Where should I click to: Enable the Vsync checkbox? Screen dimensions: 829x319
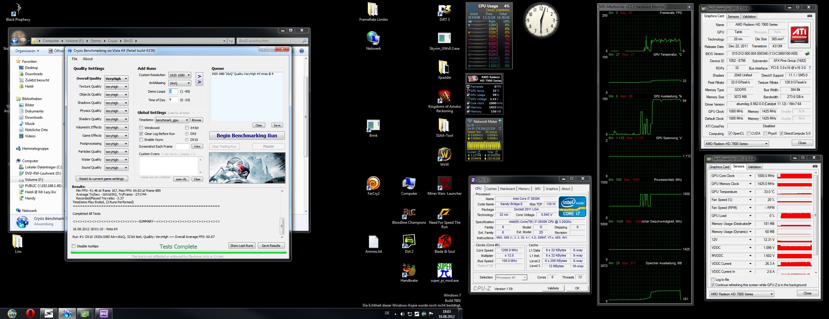point(141,140)
